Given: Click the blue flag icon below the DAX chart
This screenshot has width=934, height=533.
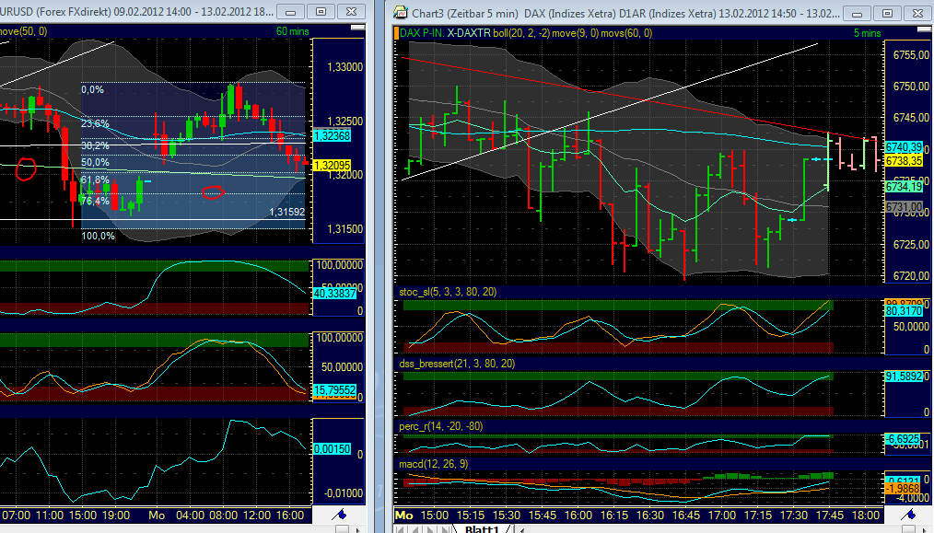Looking at the screenshot, I should coord(907,514).
